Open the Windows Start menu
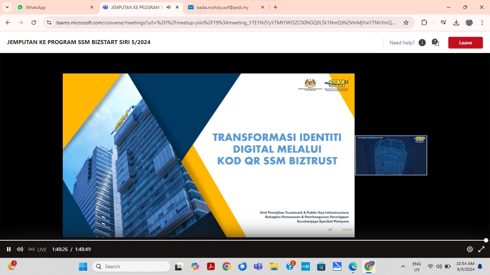The width and height of the screenshot is (490, 275). pos(83,266)
